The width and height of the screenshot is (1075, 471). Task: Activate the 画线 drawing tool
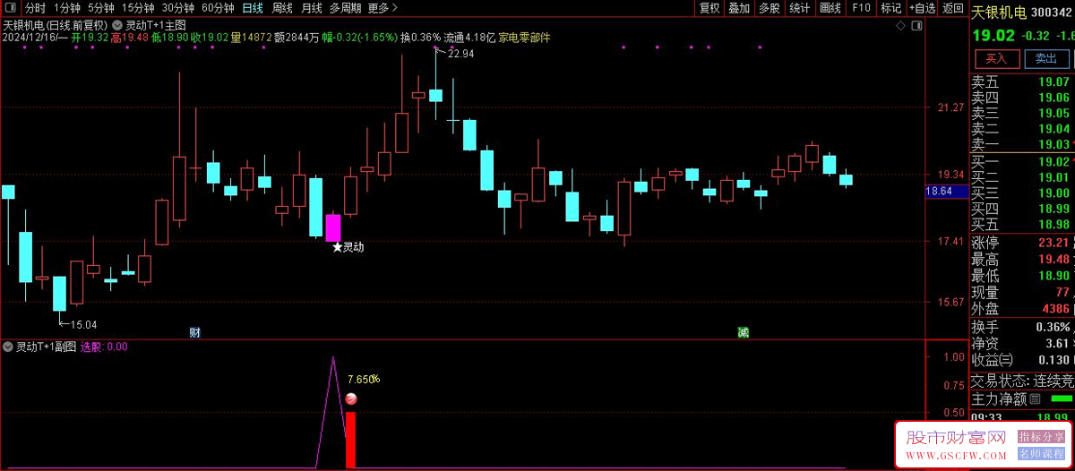pyautogui.click(x=830, y=8)
